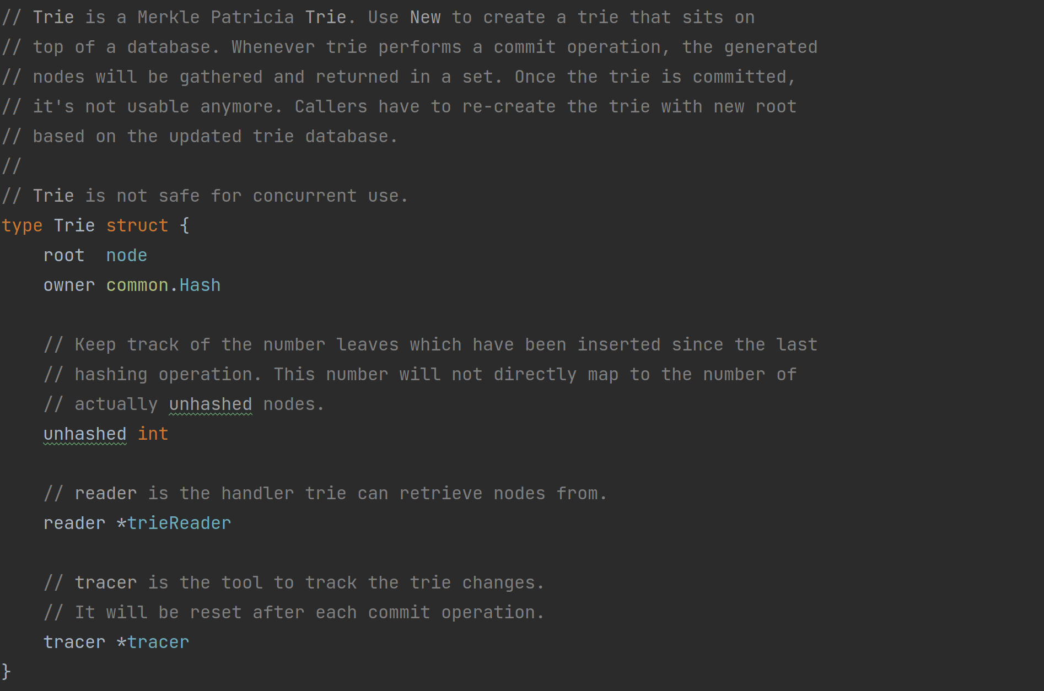This screenshot has width=1044, height=691.
Task: Go to the '*trieReader' type reference
Action: tap(174, 523)
